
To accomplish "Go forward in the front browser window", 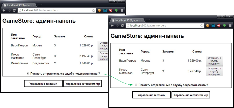I will tap(117, 25).
